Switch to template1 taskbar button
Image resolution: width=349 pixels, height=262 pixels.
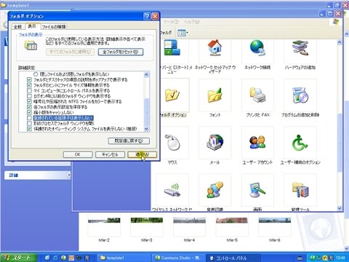coord(124,258)
